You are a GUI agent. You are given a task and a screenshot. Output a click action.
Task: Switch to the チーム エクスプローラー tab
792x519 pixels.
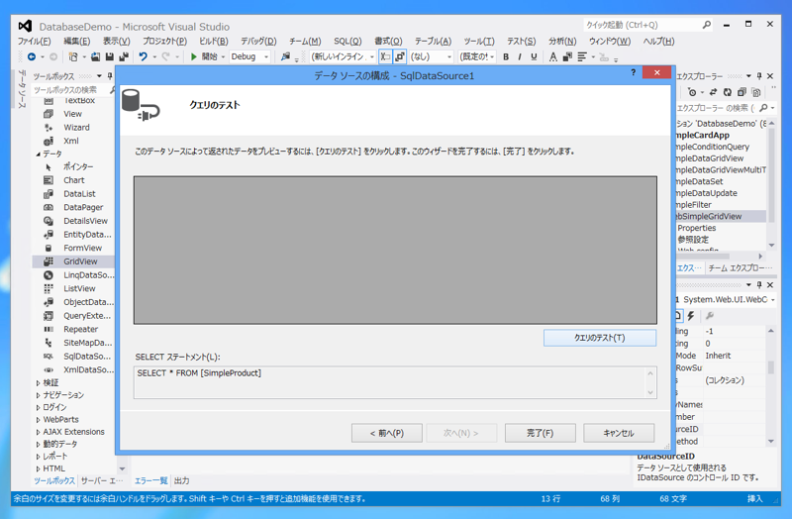[x=740, y=267]
